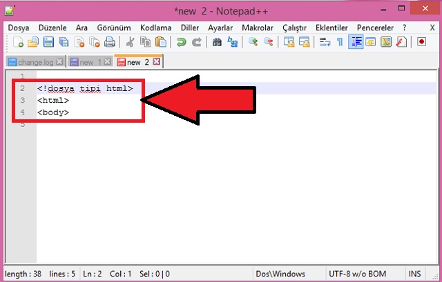
Task: Click the Open file folder icon
Action: point(33,42)
